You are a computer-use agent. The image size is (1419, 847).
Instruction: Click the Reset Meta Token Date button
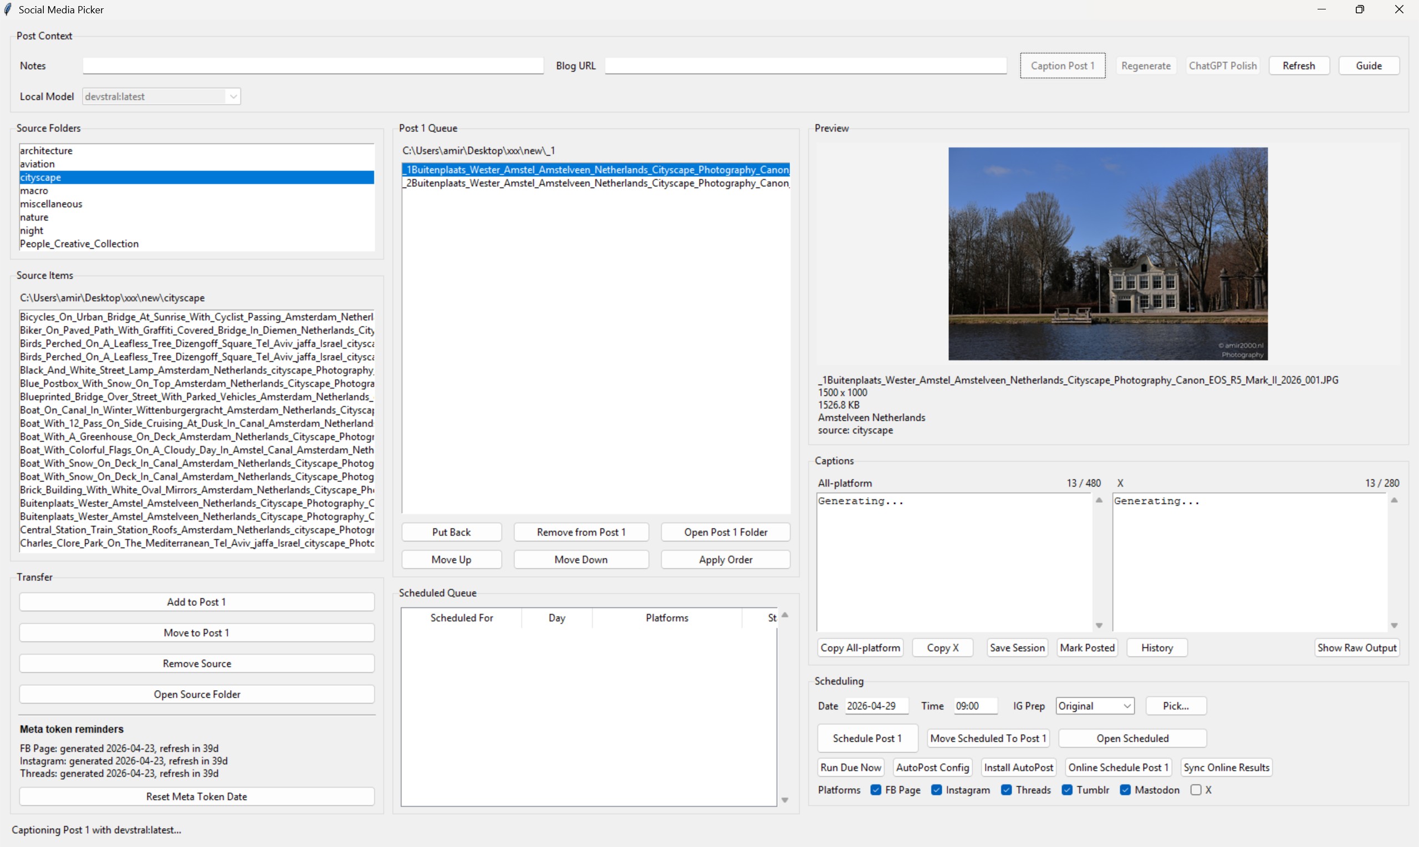[x=196, y=796]
